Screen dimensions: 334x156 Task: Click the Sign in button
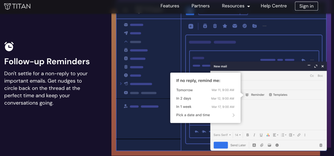click(306, 6)
